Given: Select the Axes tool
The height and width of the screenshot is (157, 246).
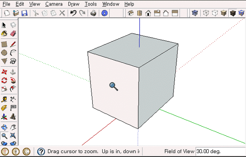Looking at the screenshot, I should click(4, 117).
